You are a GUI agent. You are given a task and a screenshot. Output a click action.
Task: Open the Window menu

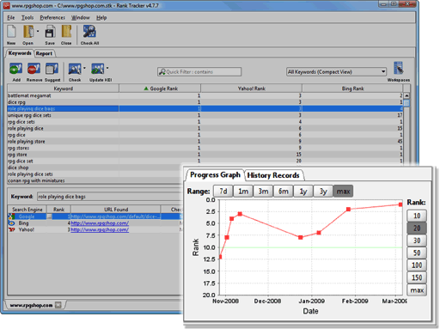coord(81,18)
